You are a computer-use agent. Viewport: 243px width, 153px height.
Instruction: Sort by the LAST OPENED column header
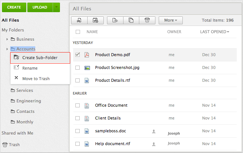tap(215, 32)
